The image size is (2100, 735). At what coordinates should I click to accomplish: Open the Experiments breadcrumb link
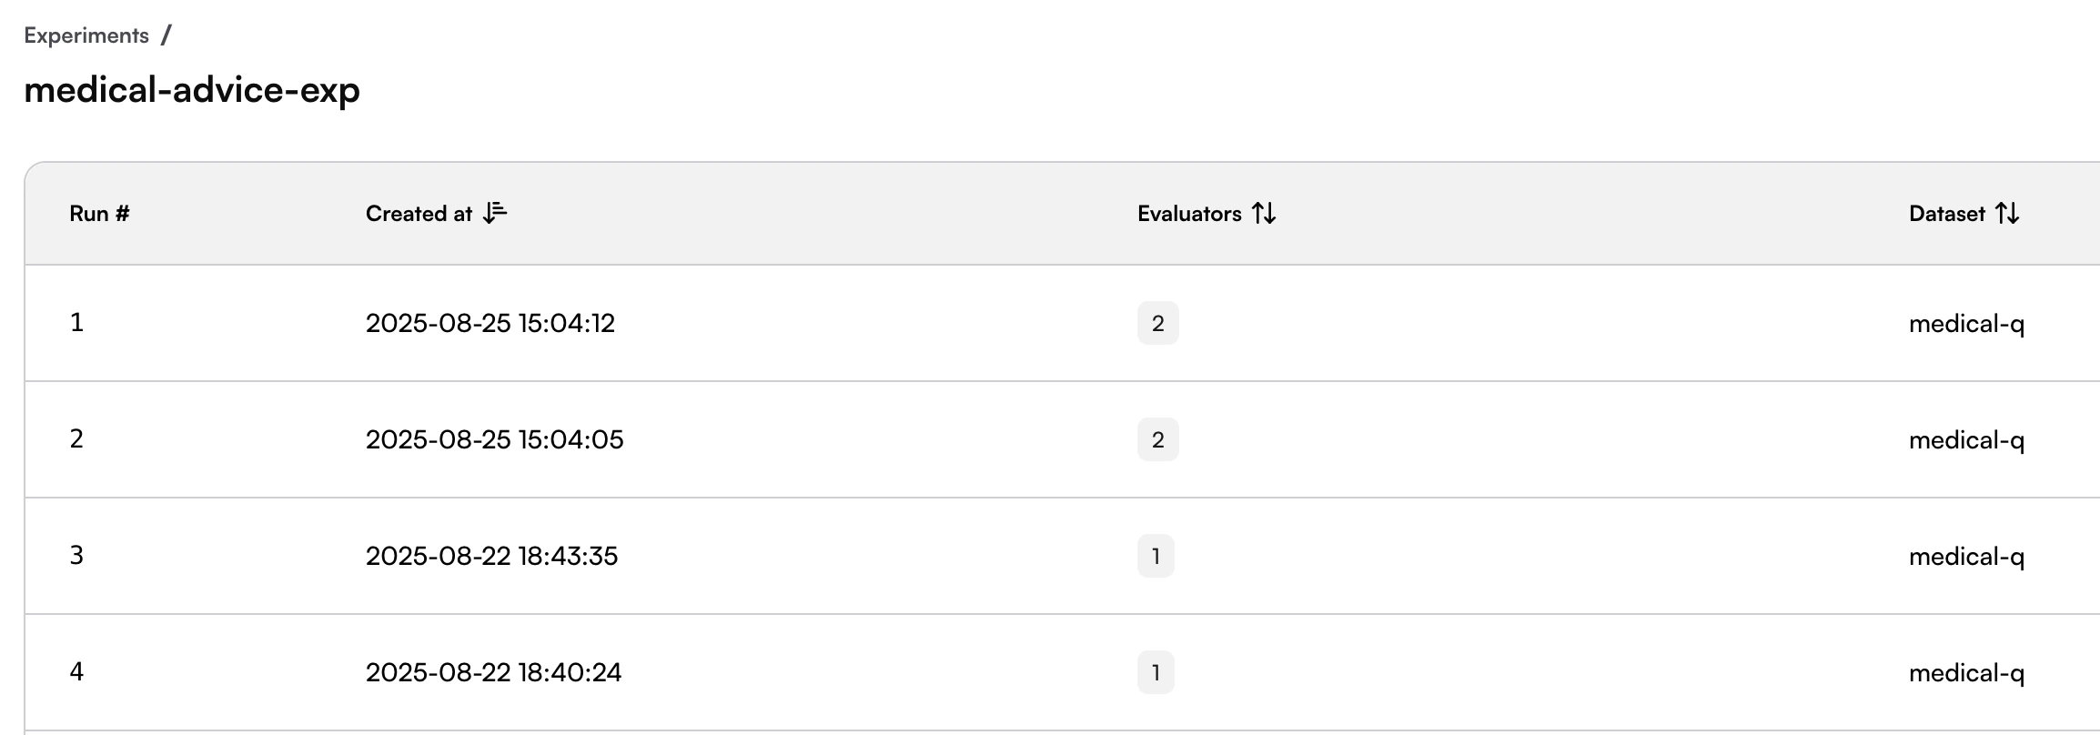point(86,35)
